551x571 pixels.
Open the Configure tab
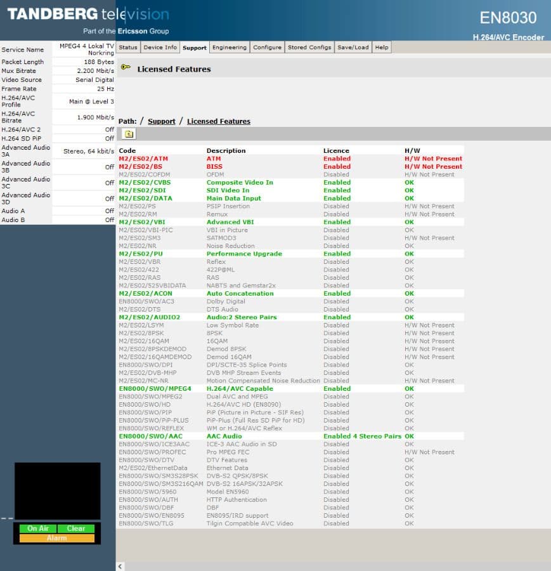pos(267,47)
